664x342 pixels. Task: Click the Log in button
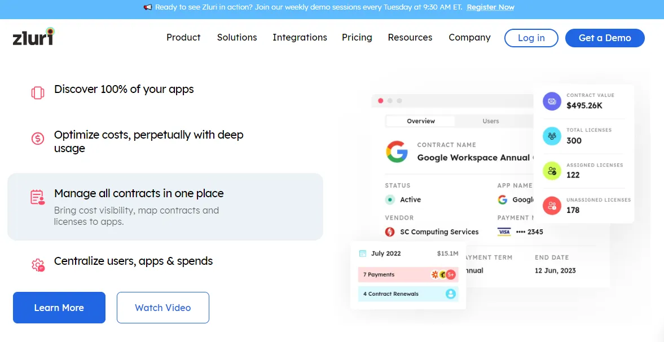531,38
